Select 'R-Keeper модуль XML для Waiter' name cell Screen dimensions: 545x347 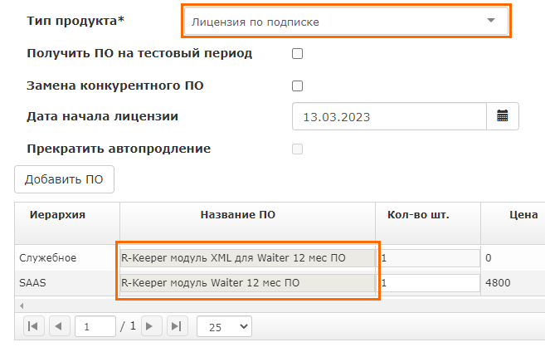click(247, 258)
